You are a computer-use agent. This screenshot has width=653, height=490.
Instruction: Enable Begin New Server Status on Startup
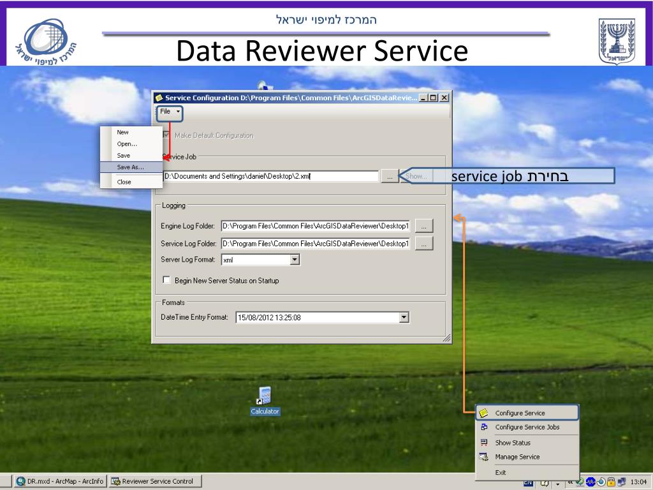(166, 280)
